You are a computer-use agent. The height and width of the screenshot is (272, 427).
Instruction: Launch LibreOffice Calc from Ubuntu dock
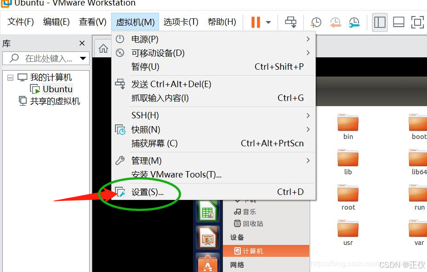[x=207, y=211]
